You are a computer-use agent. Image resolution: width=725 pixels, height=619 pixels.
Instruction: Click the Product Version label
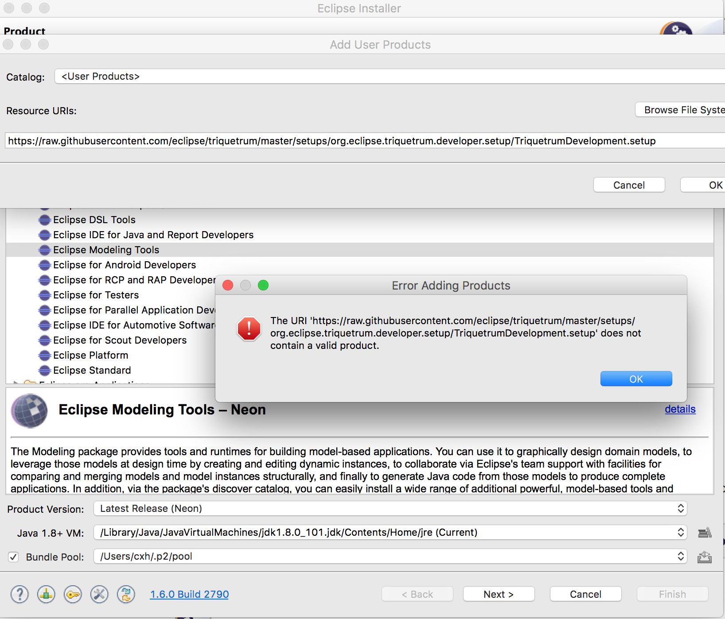tap(45, 509)
